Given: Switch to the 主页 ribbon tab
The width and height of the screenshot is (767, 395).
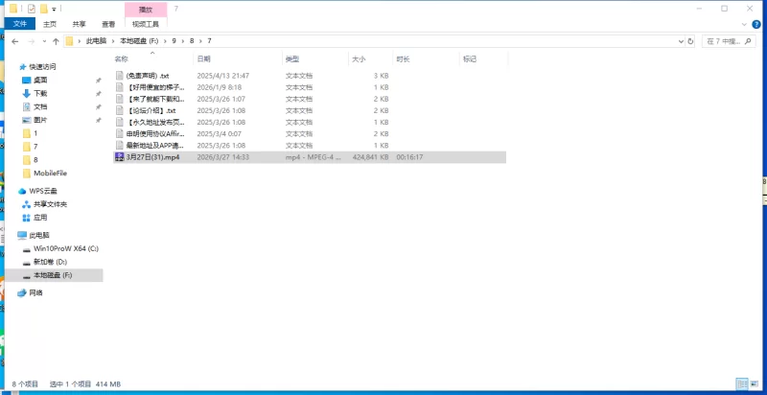Looking at the screenshot, I should tap(50, 23).
